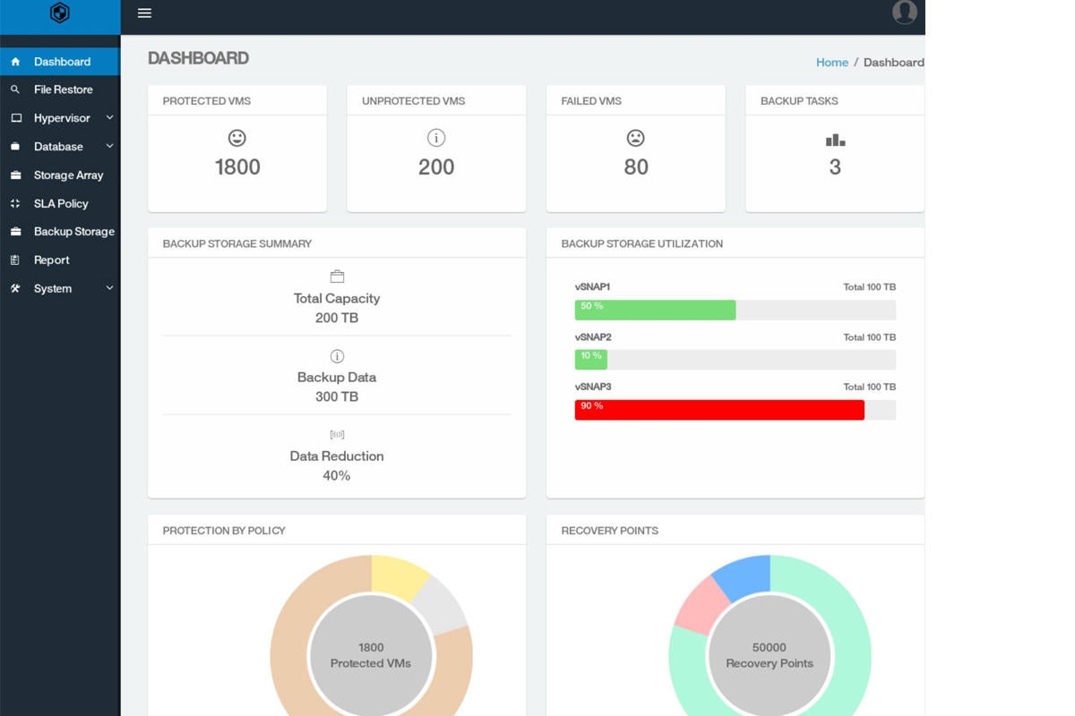Expand the Hypervisor submenu chevron
This screenshot has width=1075, height=716.
pyautogui.click(x=109, y=118)
